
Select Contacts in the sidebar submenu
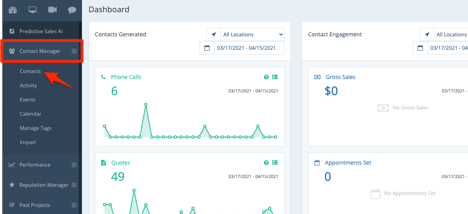coord(30,71)
